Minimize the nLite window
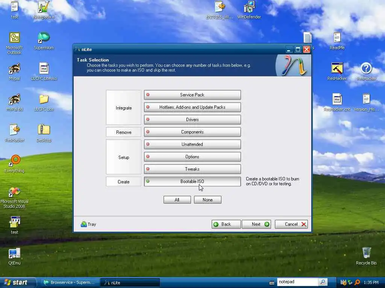 289,50
